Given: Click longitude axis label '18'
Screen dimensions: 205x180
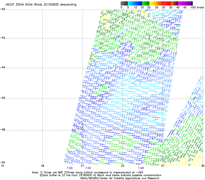Looking at the screenshot, I should click(x=42, y=166).
